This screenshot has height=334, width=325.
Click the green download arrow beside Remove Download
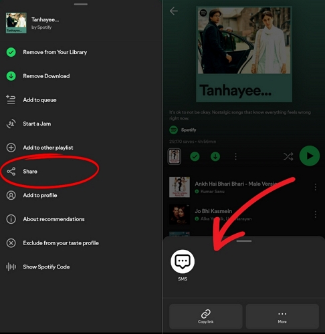(11, 76)
